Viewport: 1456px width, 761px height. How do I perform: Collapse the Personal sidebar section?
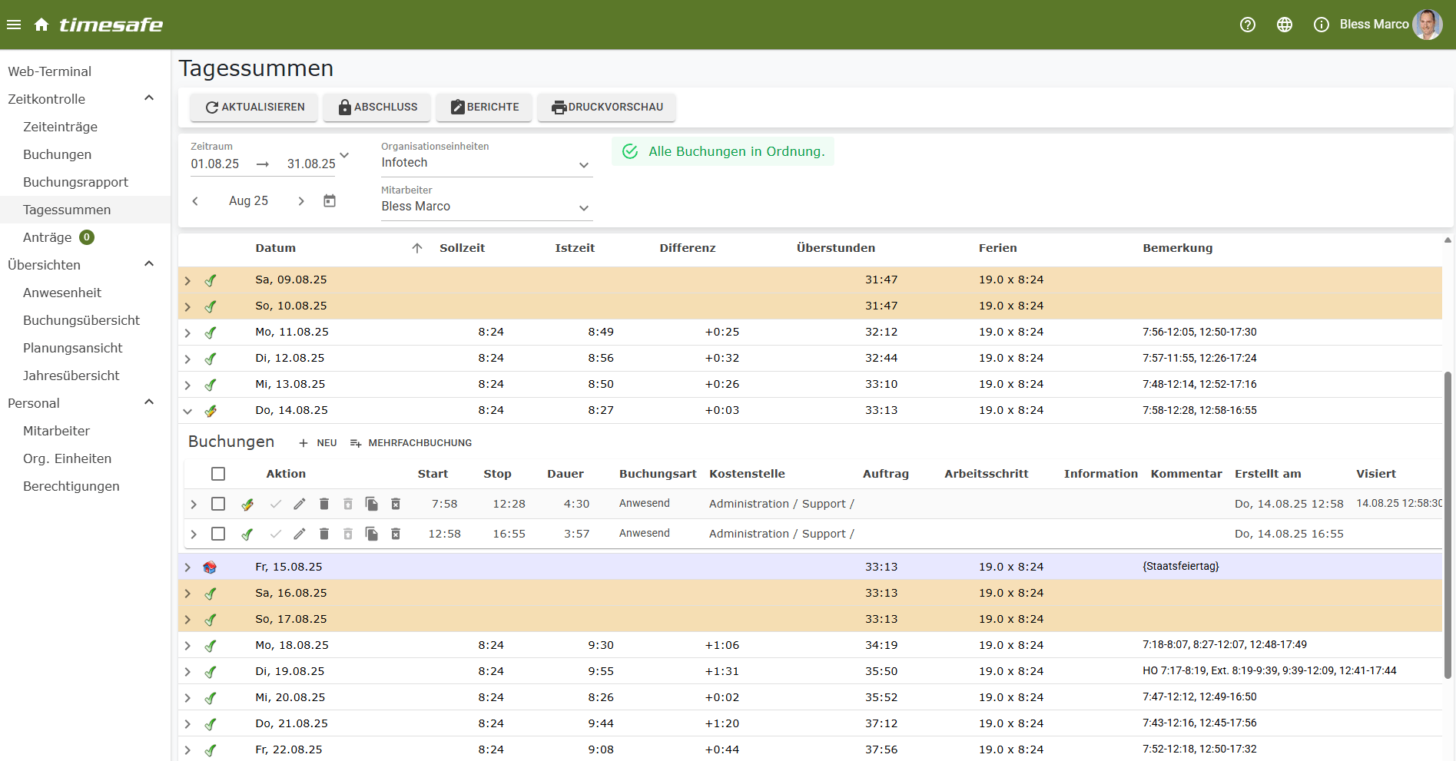(149, 402)
